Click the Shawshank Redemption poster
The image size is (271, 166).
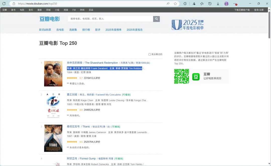(53, 73)
